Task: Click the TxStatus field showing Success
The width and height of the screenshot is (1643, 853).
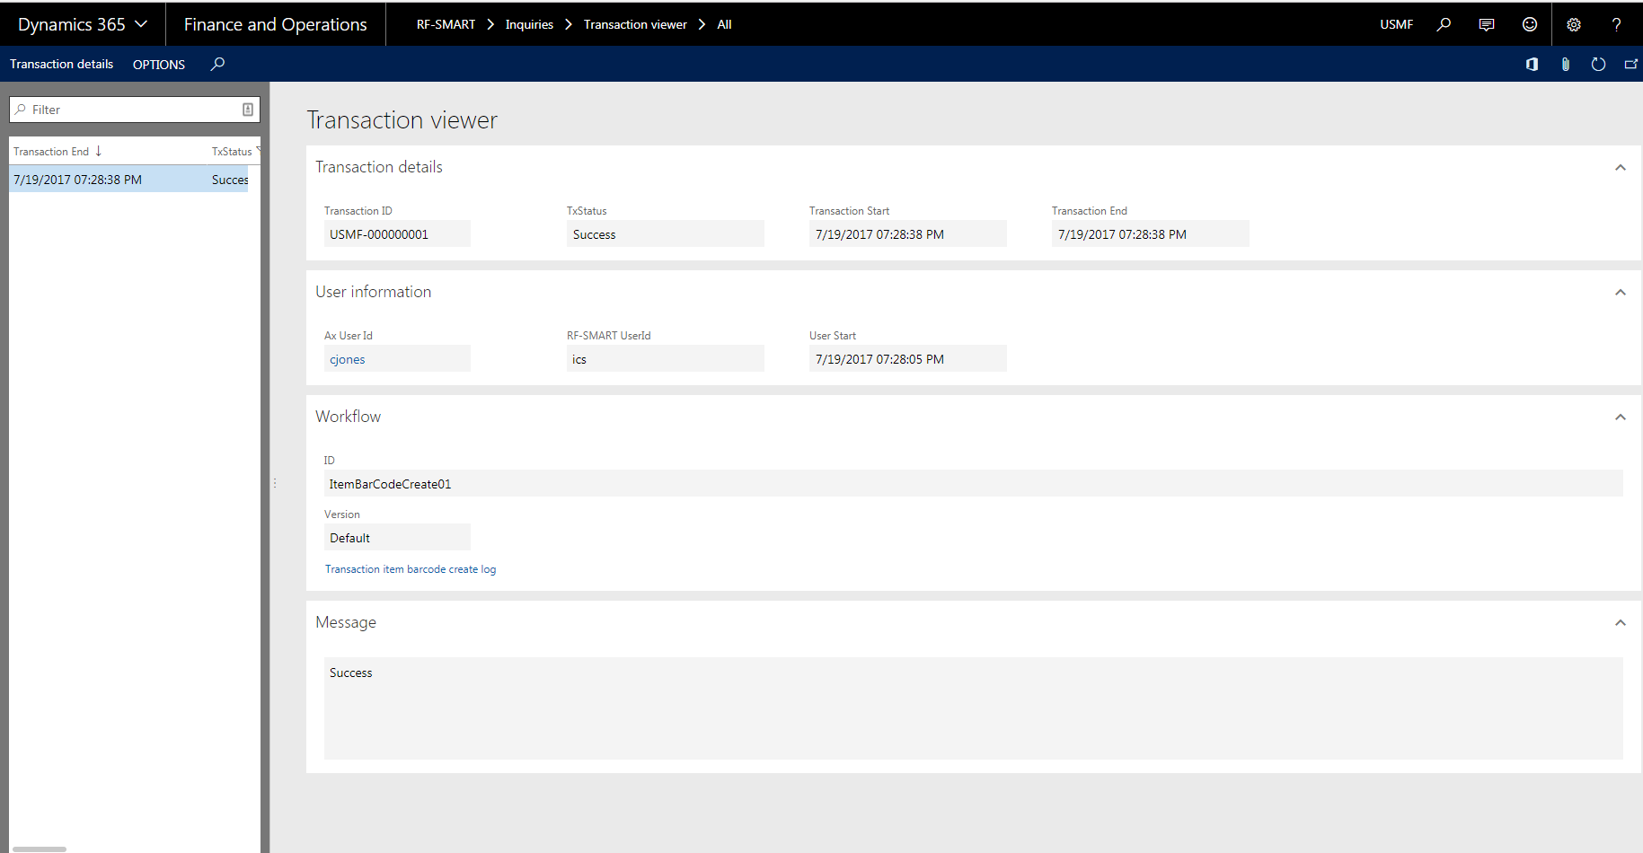Action: 666,233
